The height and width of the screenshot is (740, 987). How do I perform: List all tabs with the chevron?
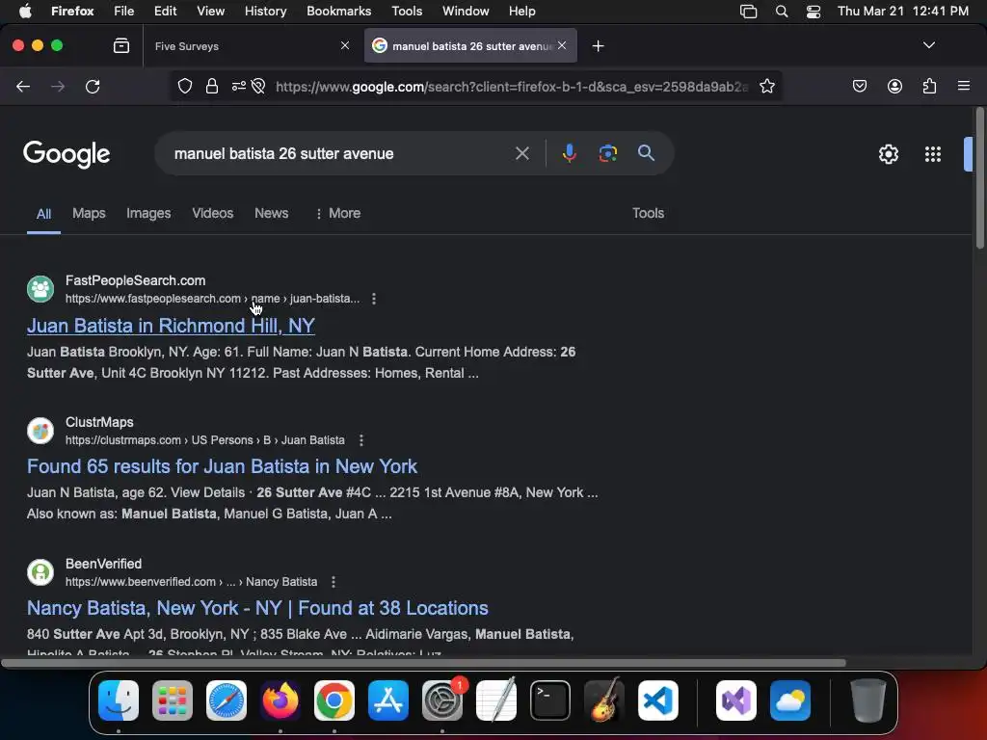pyautogui.click(x=928, y=45)
